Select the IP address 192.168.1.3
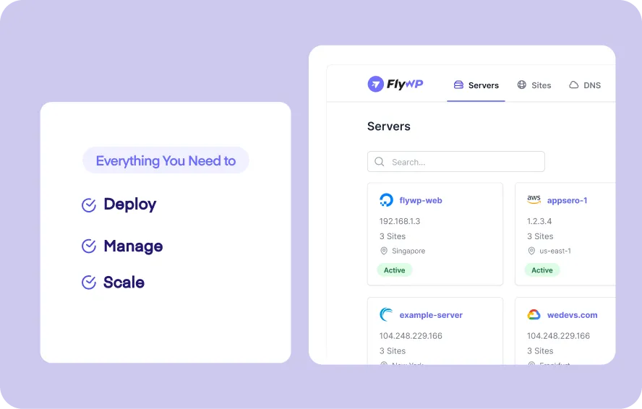The height and width of the screenshot is (409, 642). pos(400,222)
